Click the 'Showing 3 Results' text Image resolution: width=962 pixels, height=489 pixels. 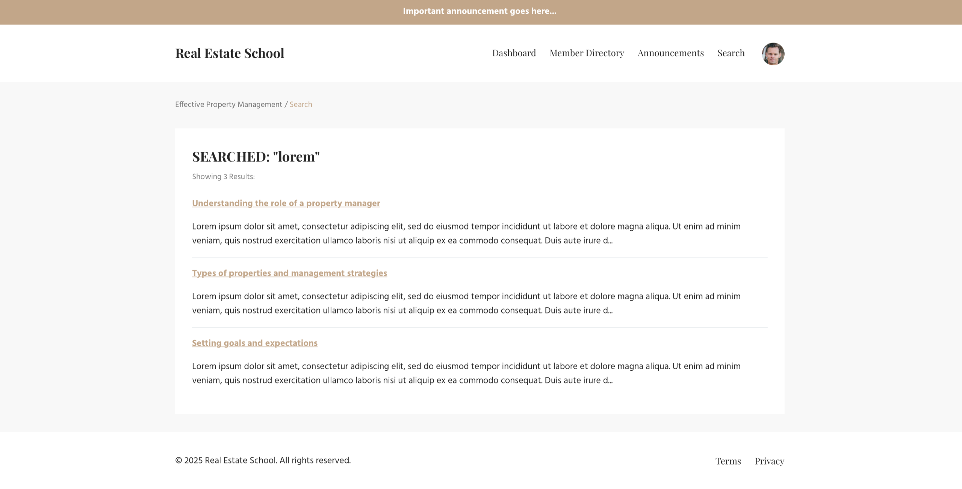tap(223, 177)
